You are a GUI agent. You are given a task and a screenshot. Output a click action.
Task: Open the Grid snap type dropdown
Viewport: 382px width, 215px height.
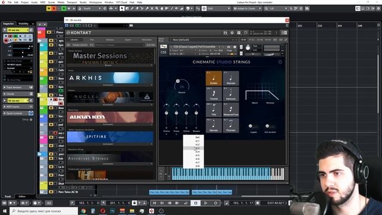tap(219, 8)
